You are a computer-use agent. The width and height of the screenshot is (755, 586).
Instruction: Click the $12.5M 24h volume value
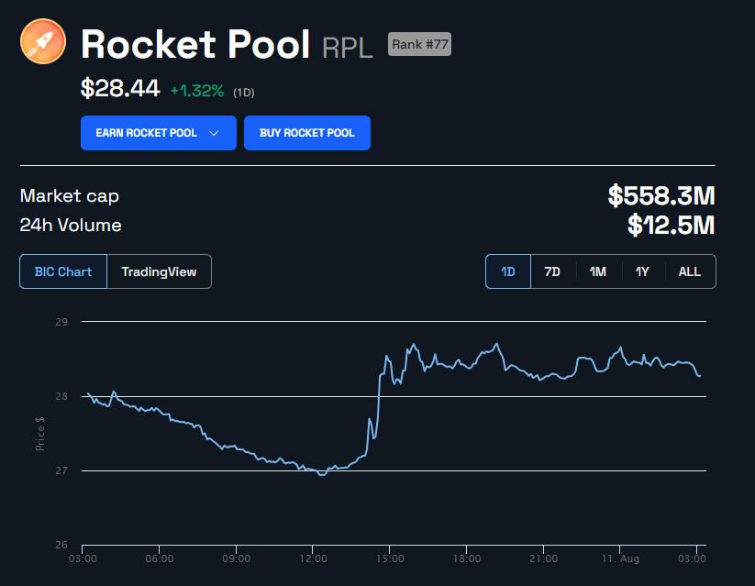click(672, 225)
